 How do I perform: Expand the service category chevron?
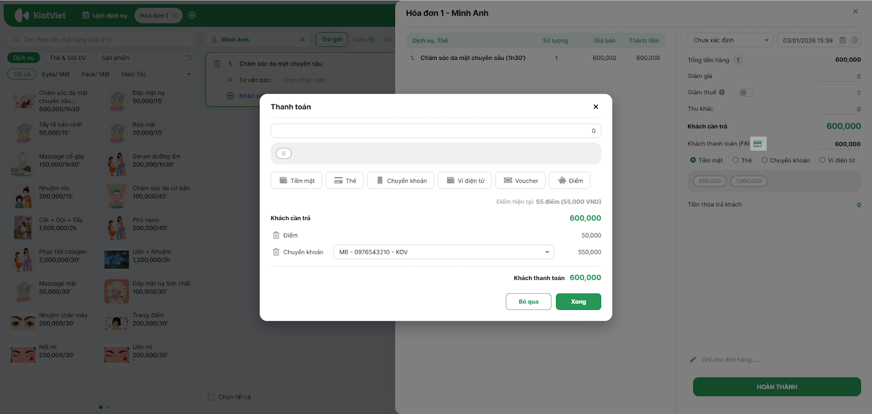pyautogui.click(x=189, y=74)
